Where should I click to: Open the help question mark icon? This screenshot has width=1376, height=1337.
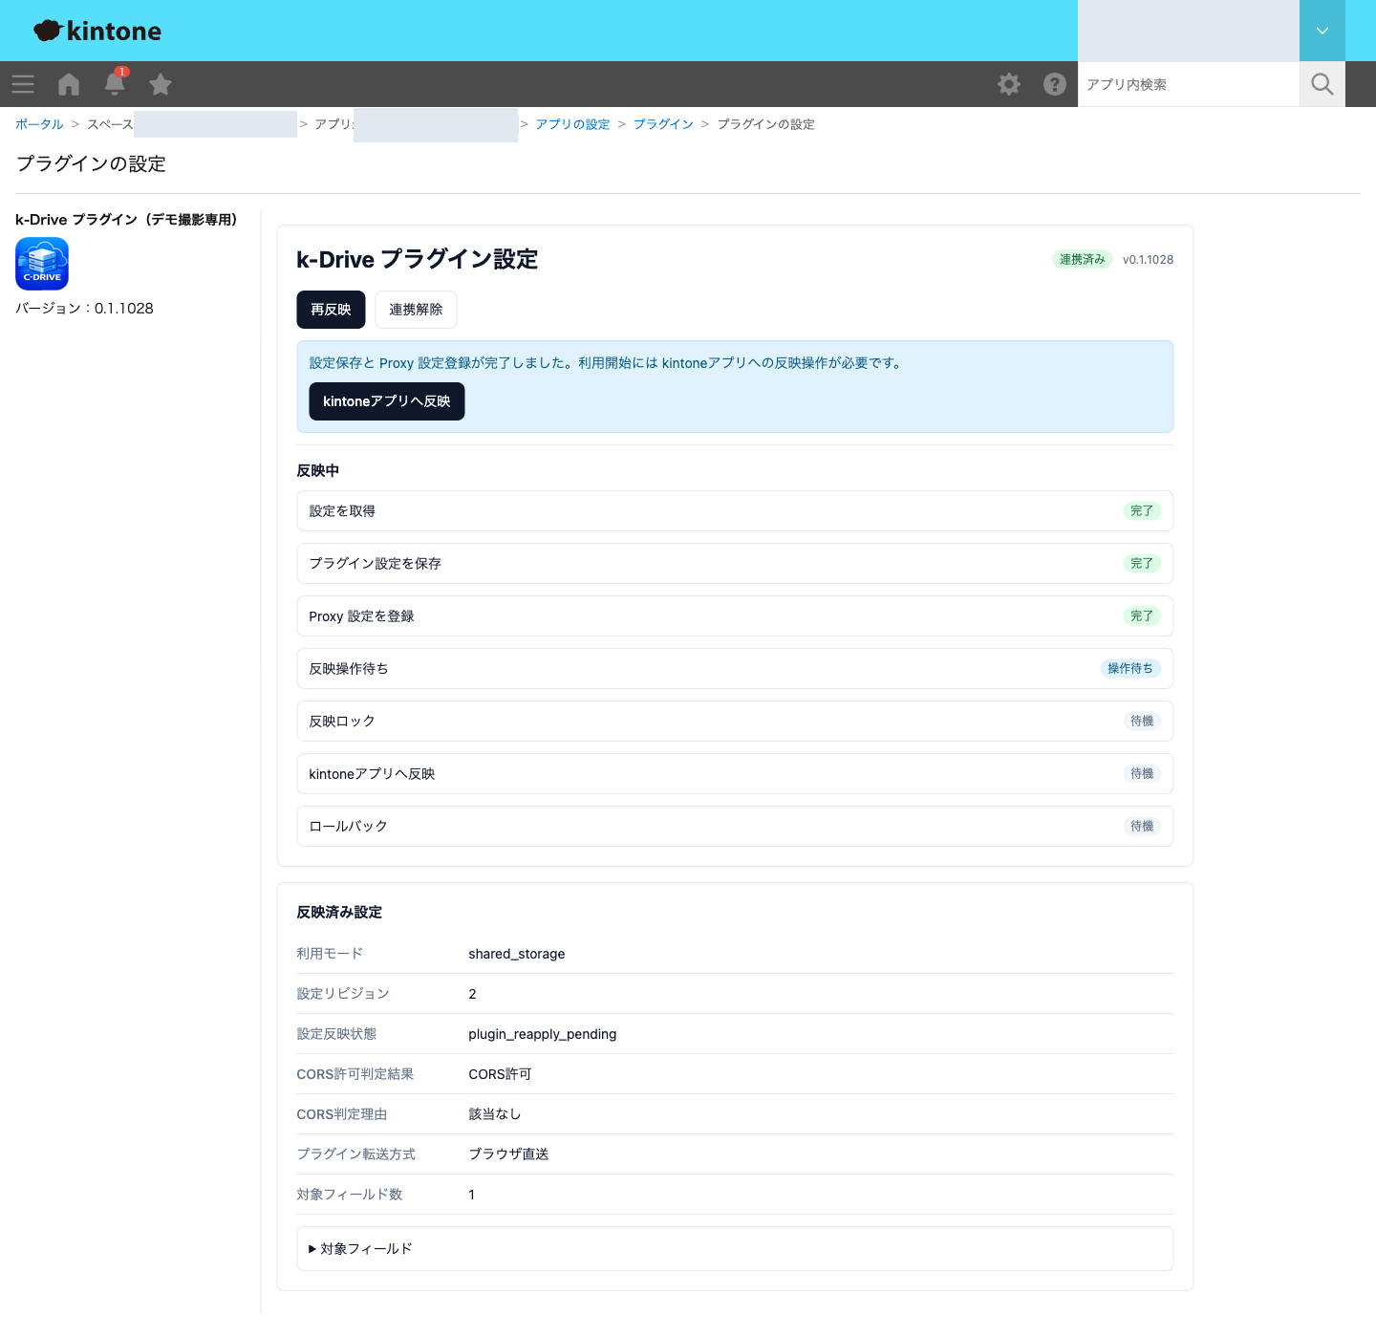pyautogui.click(x=1055, y=84)
